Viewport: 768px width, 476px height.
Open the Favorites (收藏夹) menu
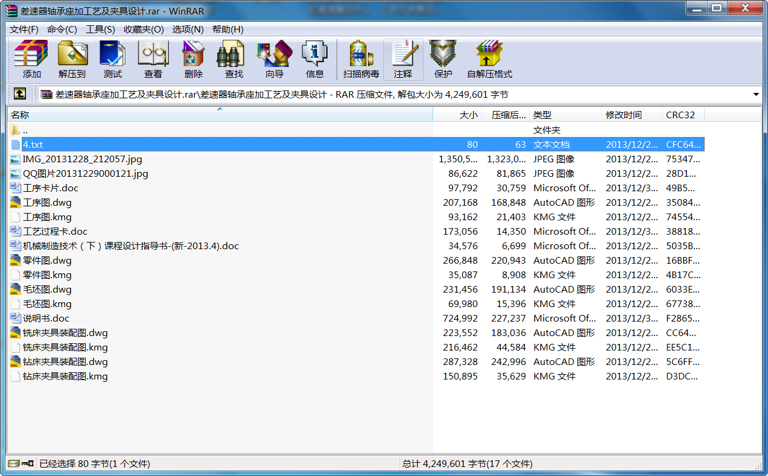(144, 29)
